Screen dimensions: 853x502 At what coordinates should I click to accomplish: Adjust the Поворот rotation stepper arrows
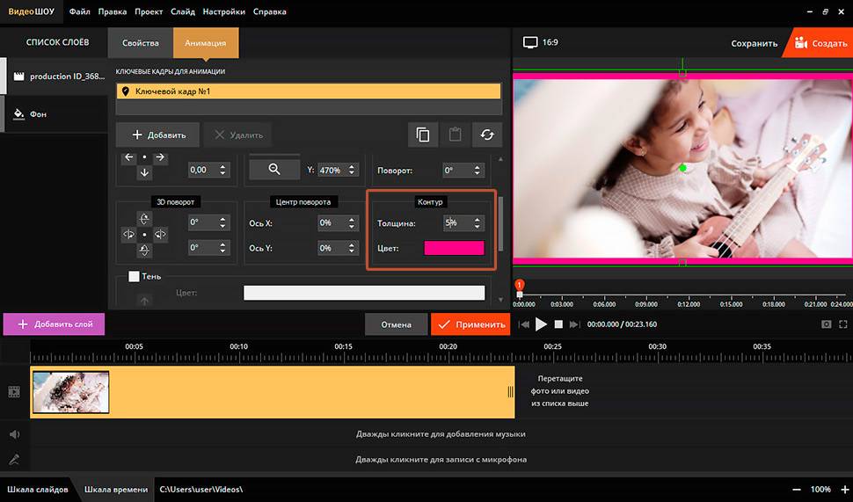[478, 171]
